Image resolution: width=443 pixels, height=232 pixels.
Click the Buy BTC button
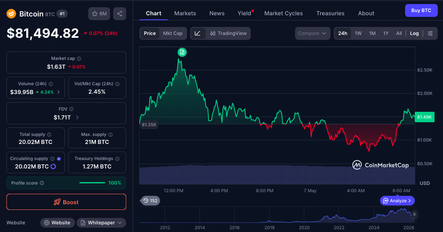tap(421, 10)
